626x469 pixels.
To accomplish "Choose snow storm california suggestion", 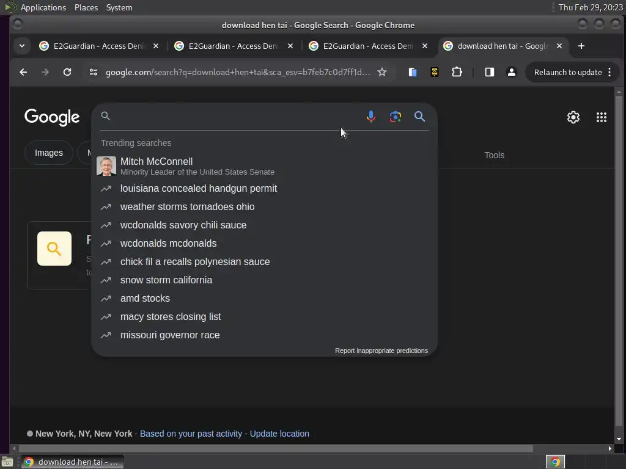I will pos(264,280).
